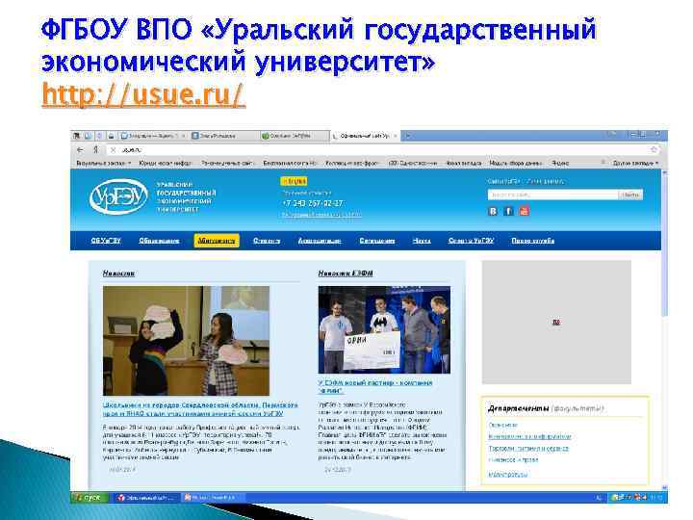The height and width of the screenshot is (520, 693).
Task: Click the 'Новости' section heading
Action: pyautogui.click(x=119, y=273)
